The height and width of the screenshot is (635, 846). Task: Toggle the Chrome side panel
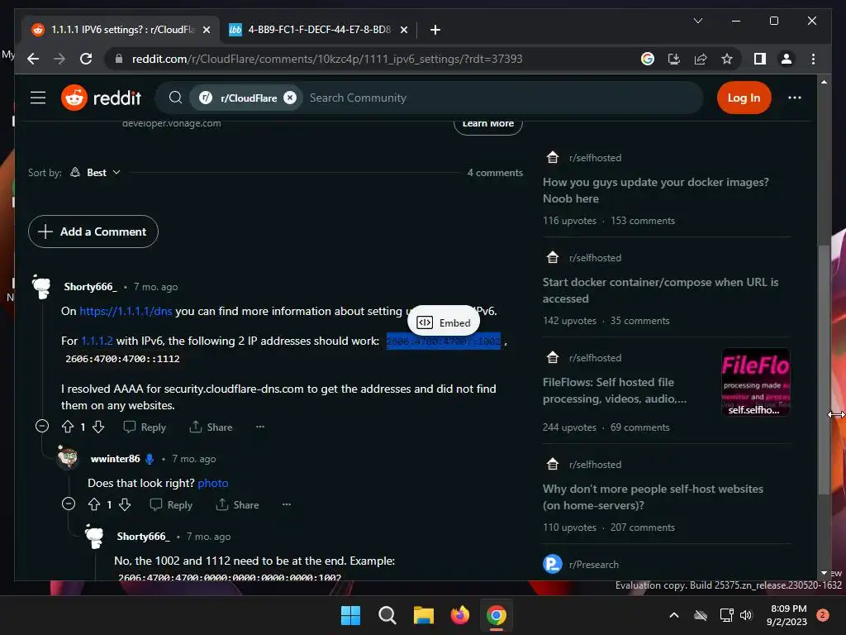(x=760, y=59)
